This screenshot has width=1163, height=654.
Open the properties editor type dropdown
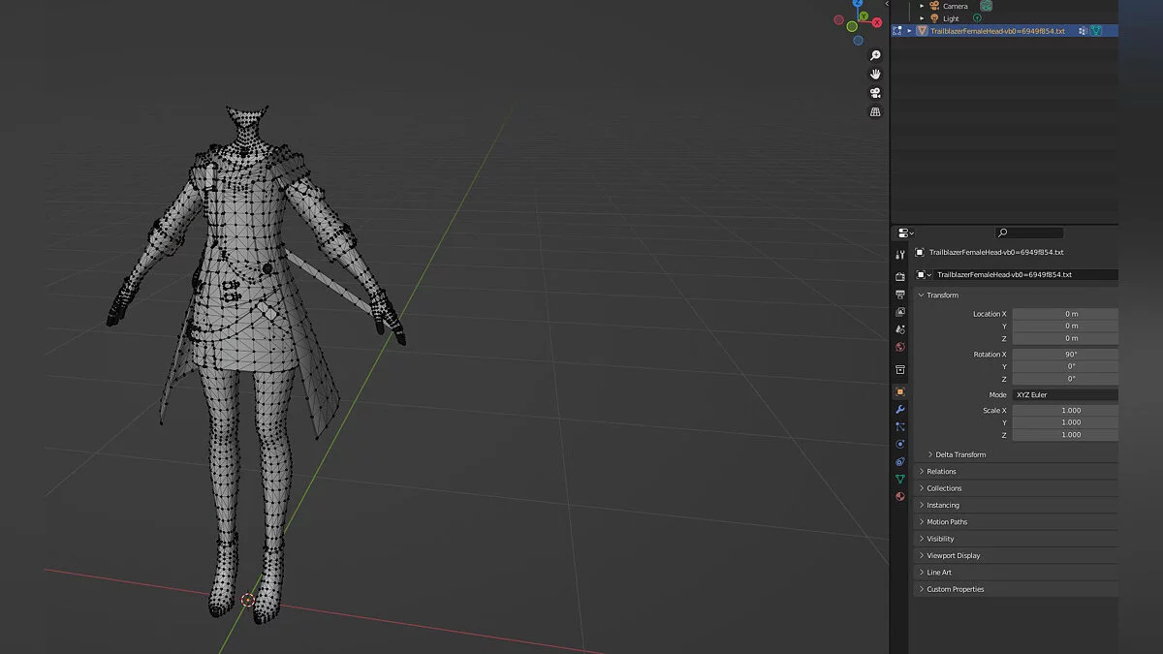pyautogui.click(x=905, y=234)
